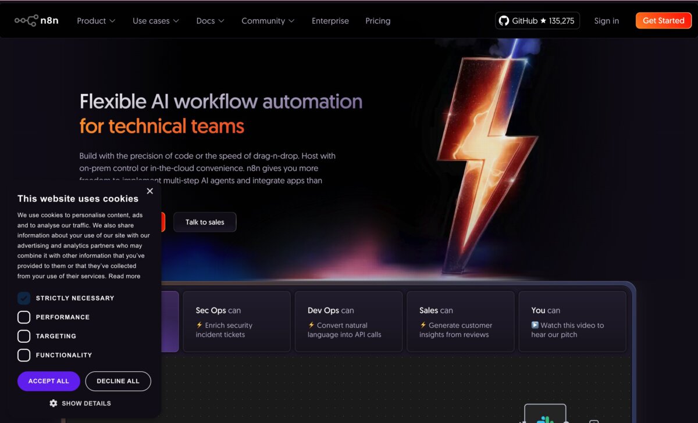Click the lightning icon in Sales card

423,325
